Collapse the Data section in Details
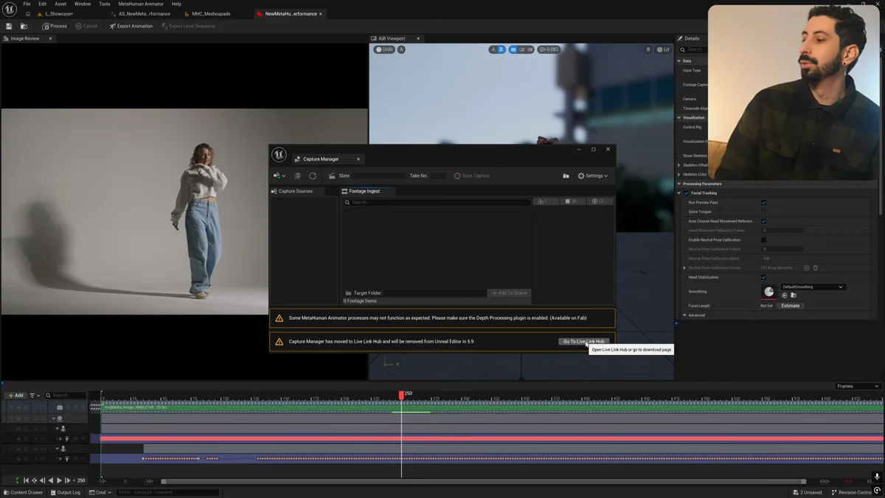 pos(679,61)
